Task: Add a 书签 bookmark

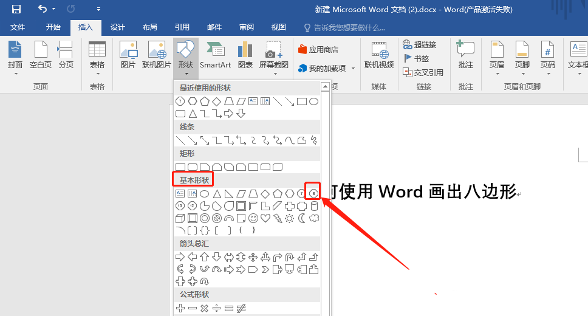Action: pos(416,58)
